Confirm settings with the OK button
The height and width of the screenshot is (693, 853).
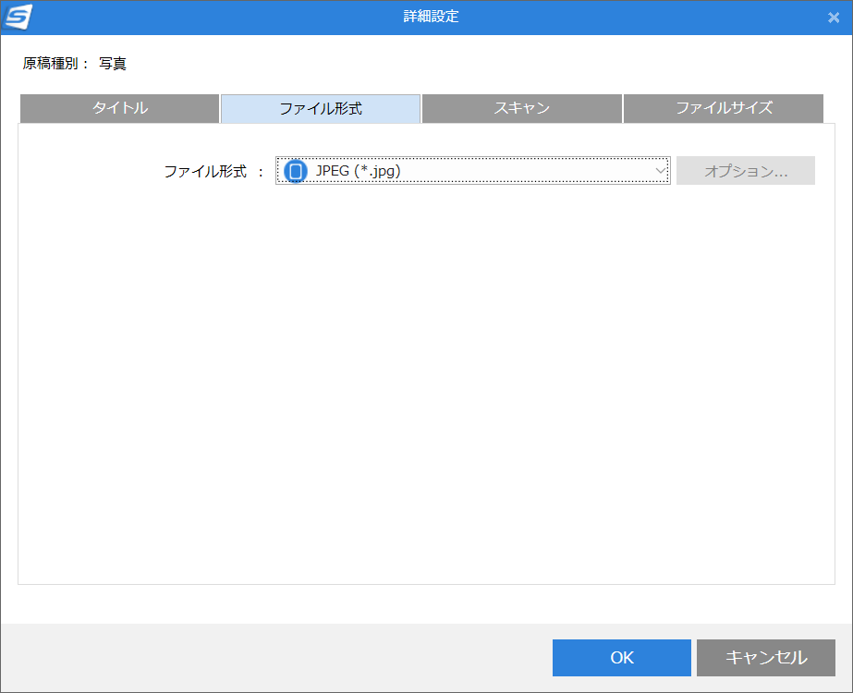(622, 658)
